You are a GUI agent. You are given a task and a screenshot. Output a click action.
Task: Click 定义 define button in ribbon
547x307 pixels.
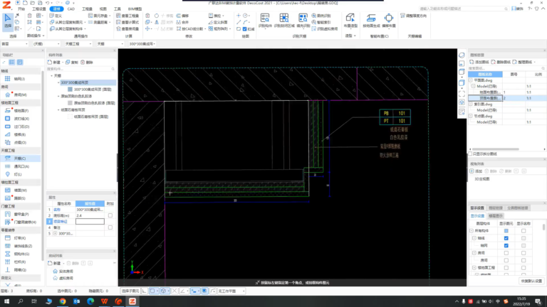click(x=56, y=16)
